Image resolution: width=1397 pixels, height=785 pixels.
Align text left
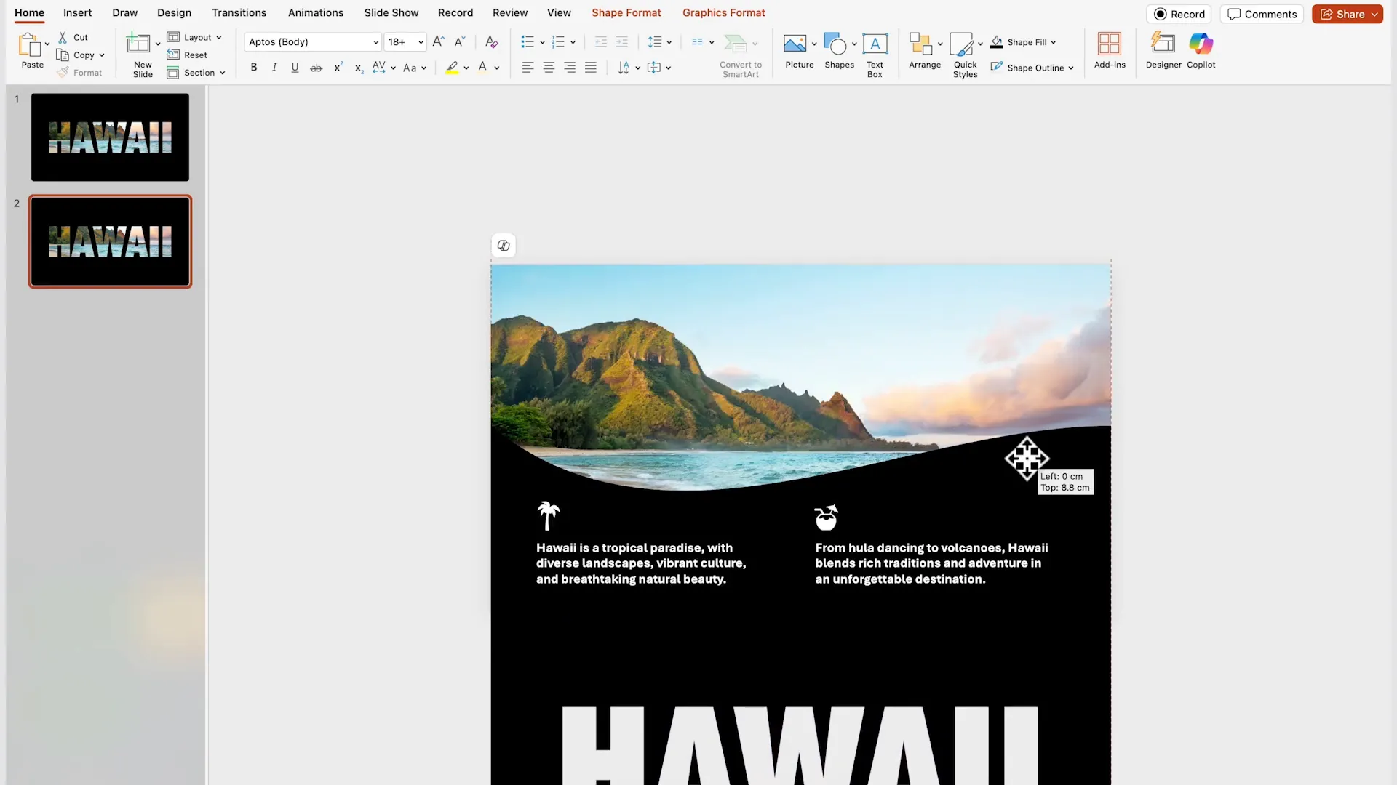[x=528, y=68]
